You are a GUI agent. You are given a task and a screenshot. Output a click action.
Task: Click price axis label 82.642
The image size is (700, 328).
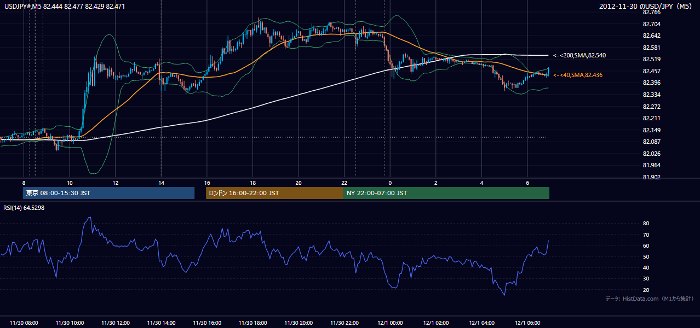pyautogui.click(x=651, y=36)
